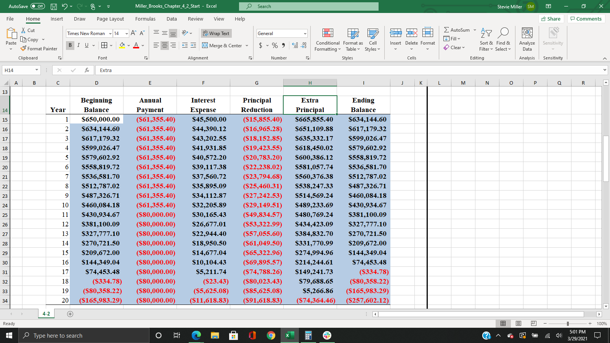This screenshot has height=343, width=610.
Task: Click the Increase Decimal icon
Action: 295,45
